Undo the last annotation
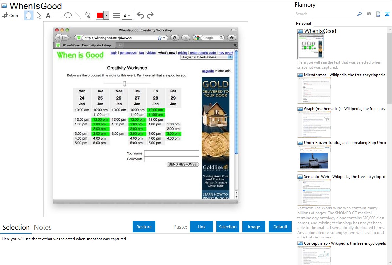This screenshot has height=265, width=392. point(140,15)
